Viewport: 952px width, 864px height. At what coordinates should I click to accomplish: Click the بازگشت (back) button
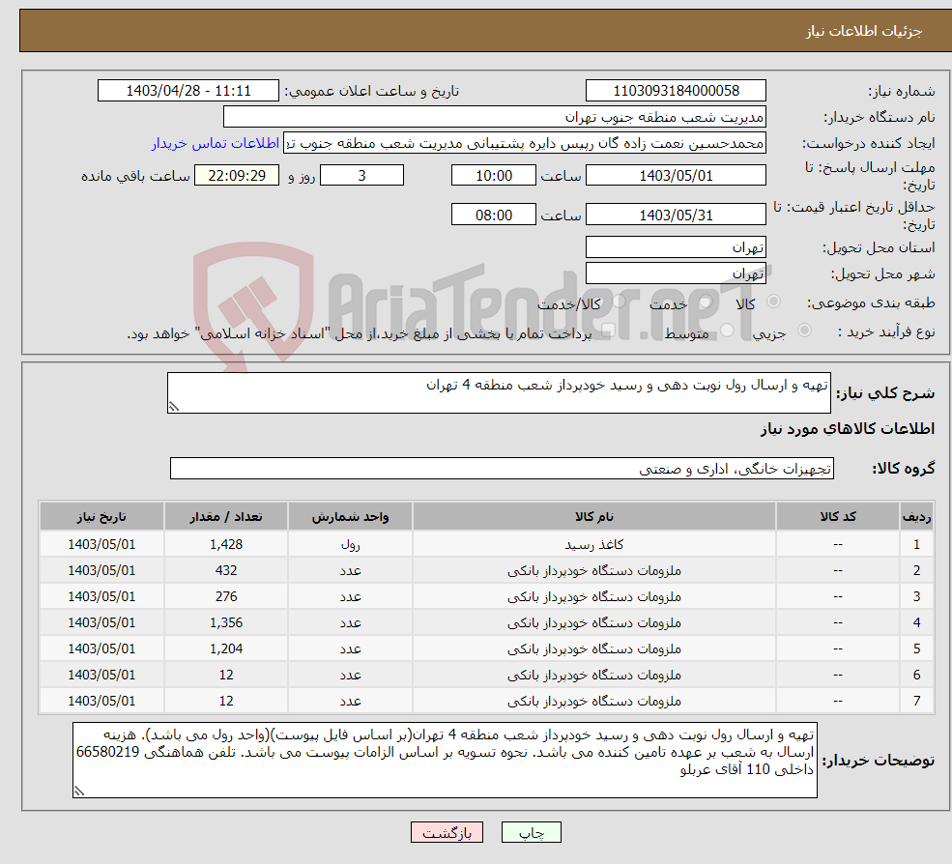coord(447,832)
